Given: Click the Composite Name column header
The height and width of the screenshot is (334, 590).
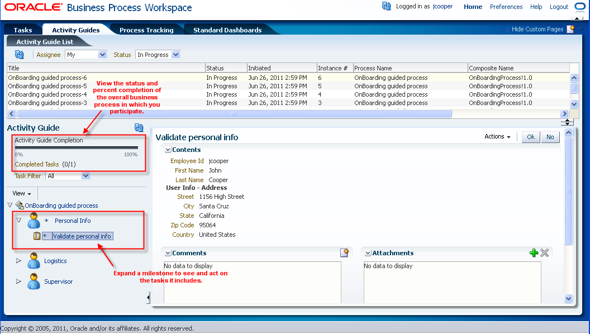Looking at the screenshot, I should click(518, 68).
